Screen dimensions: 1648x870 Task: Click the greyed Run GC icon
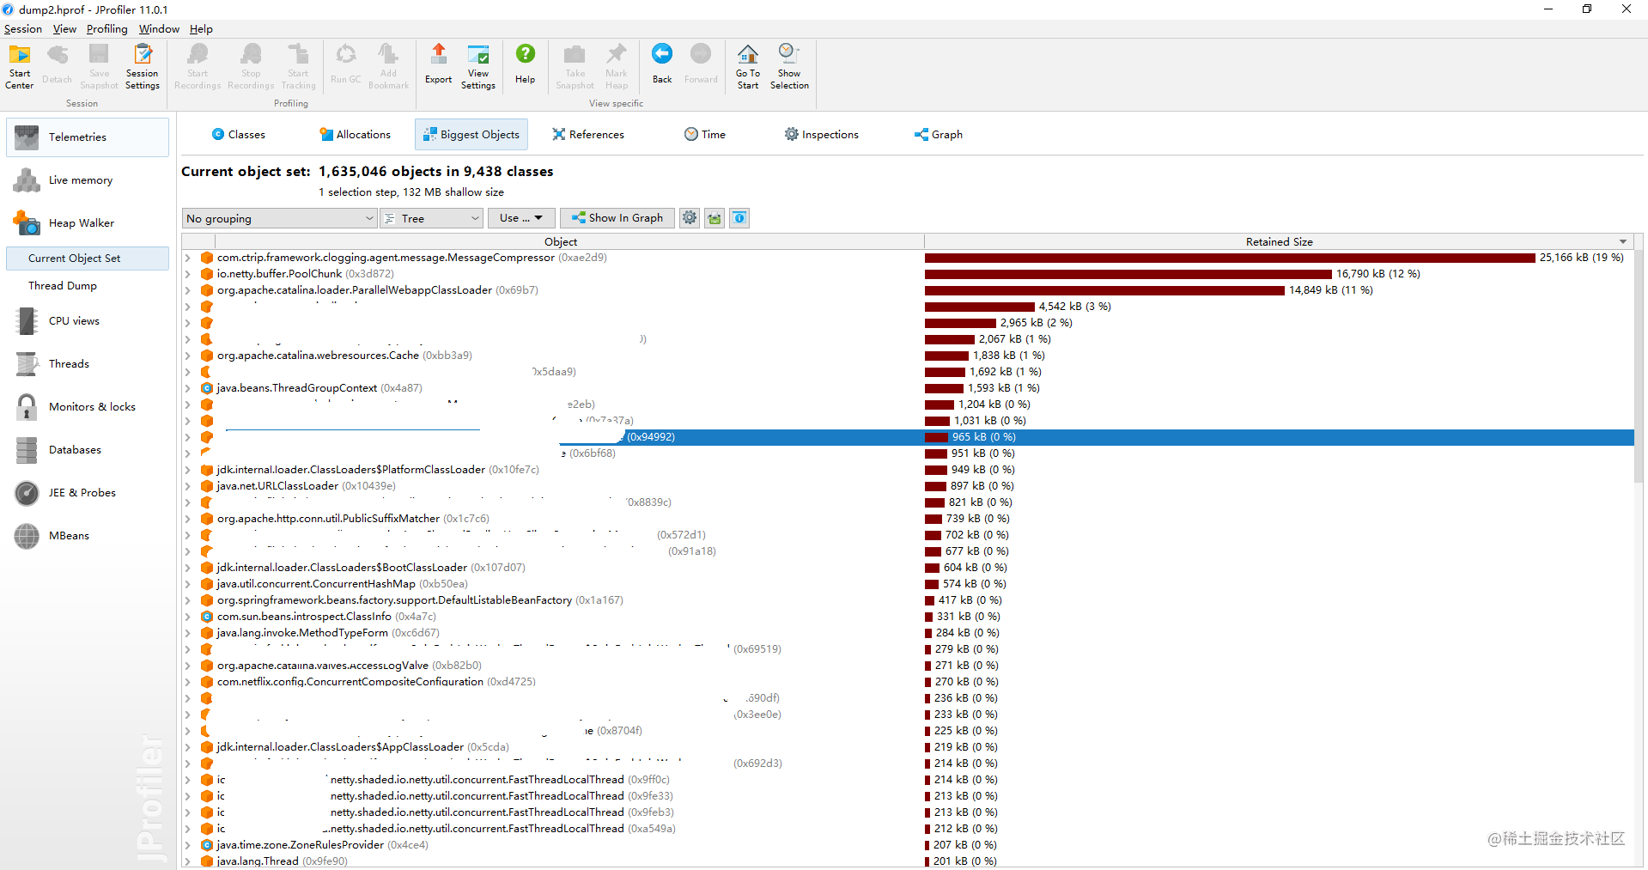pos(346,64)
